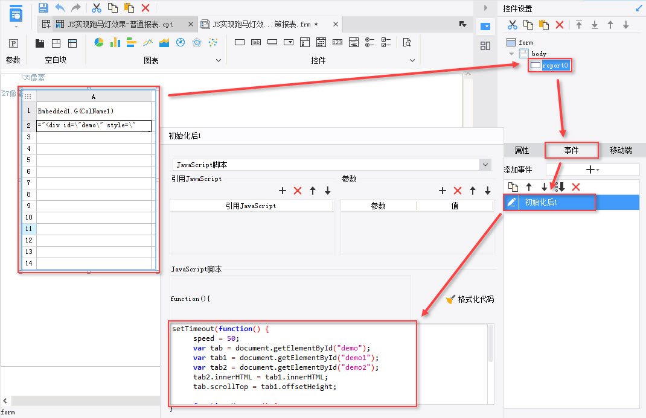This screenshot has height=418, width=646.
Task: Move widget to top in control settings
Action: (x=579, y=25)
